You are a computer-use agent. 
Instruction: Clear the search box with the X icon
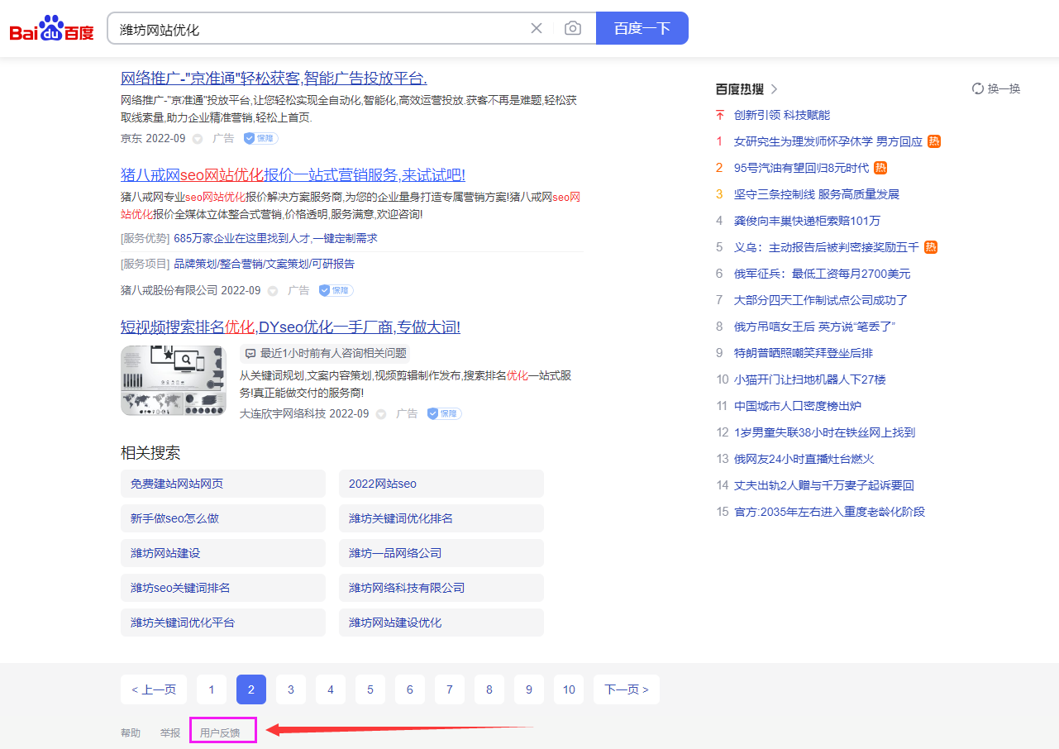(537, 28)
